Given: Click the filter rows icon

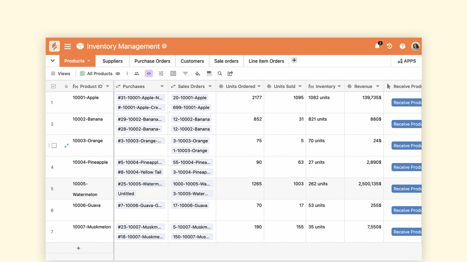Looking at the screenshot, I should click(x=185, y=74).
